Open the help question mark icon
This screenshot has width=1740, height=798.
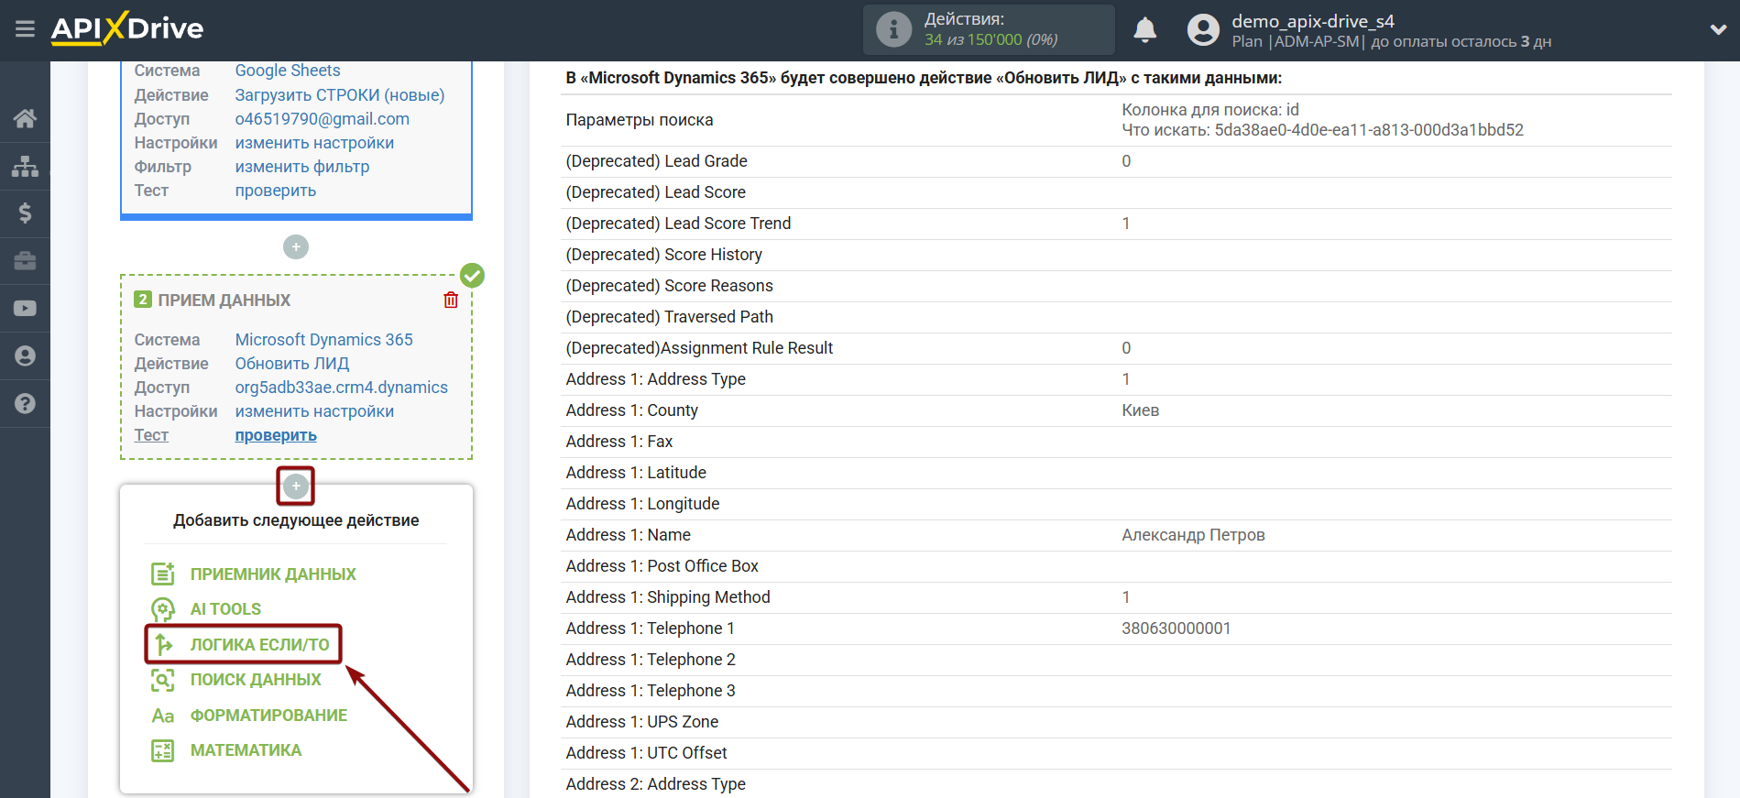[25, 403]
